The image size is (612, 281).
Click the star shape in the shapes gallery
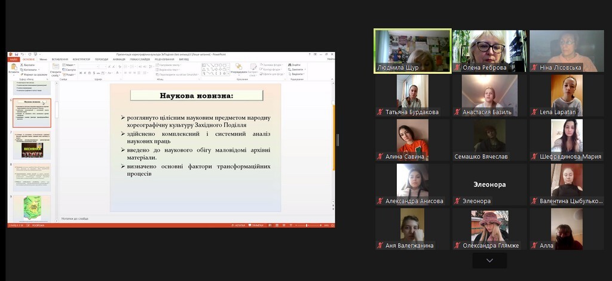(224, 73)
